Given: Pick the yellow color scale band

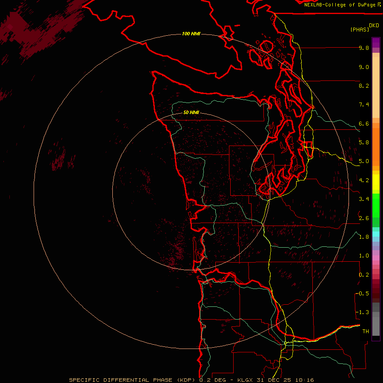Looking at the screenshot, I should click(376, 182).
